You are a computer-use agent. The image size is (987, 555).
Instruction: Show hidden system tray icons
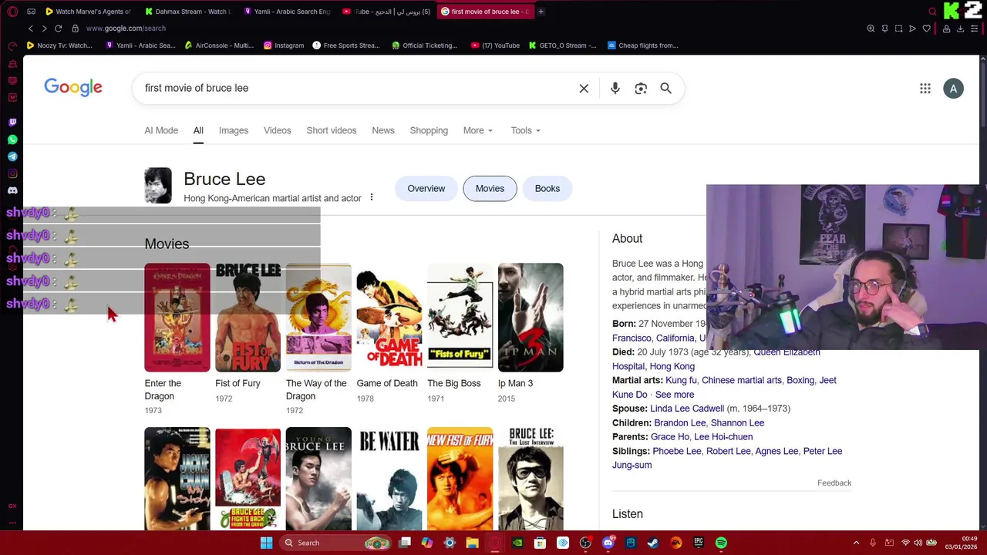856,543
